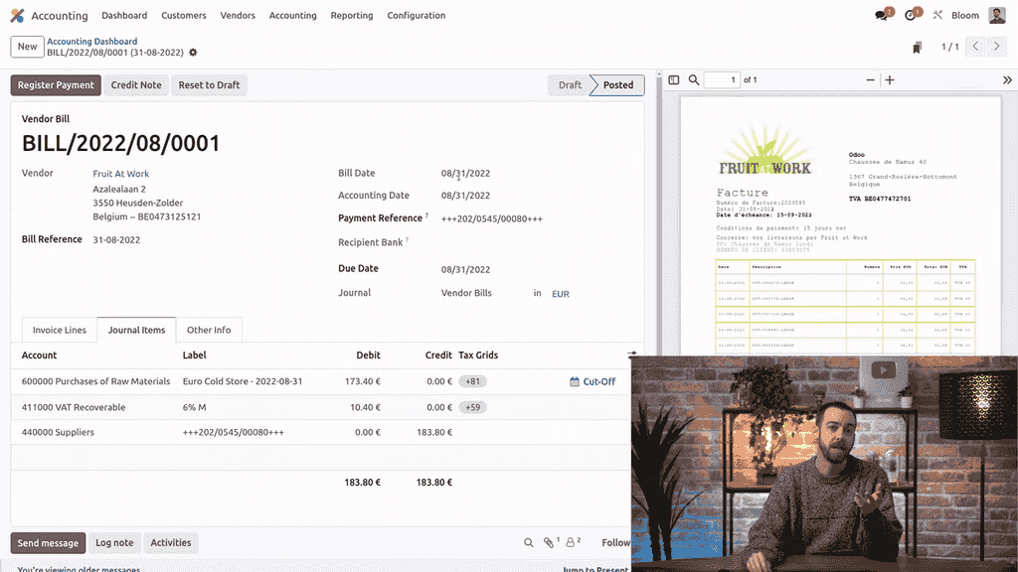Expand the PDF tools double-chevron menu
This screenshot has width=1018, height=572.
[x=1007, y=80]
